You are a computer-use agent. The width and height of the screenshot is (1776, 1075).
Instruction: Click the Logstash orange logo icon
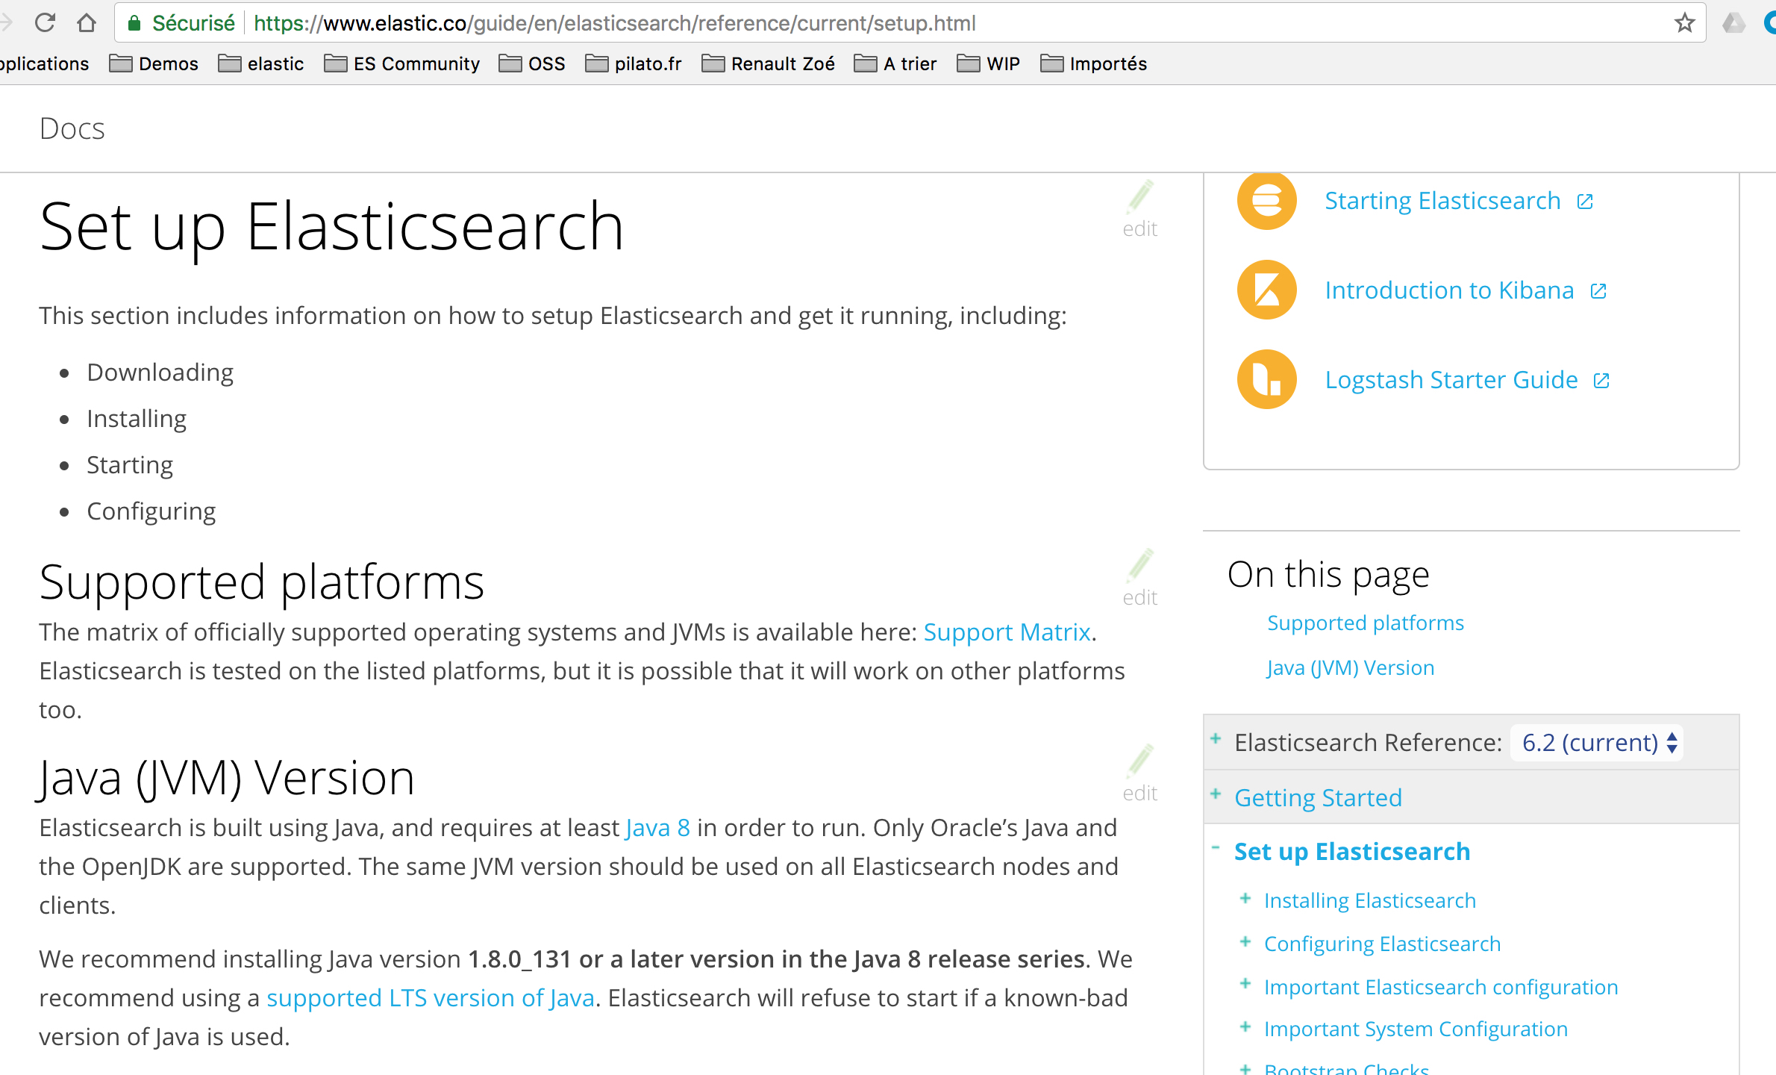(x=1266, y=379)
